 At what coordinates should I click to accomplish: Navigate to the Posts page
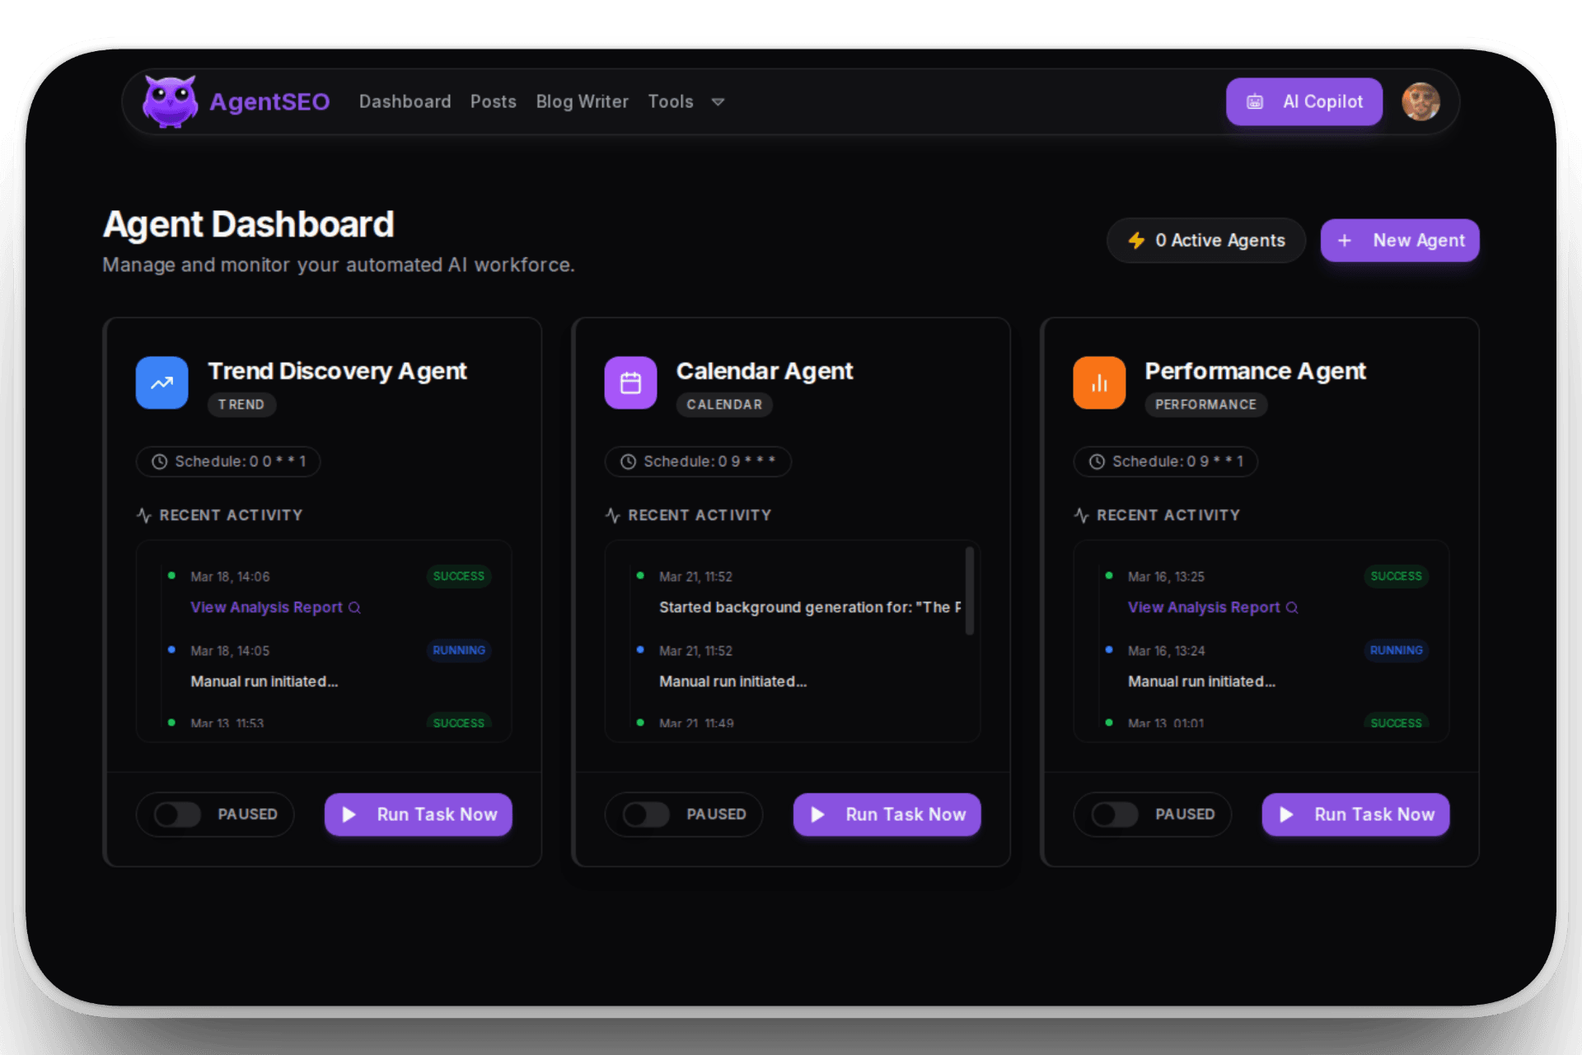[x=493, y=101]
